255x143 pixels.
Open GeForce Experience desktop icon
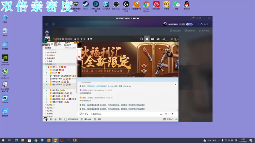5,60
